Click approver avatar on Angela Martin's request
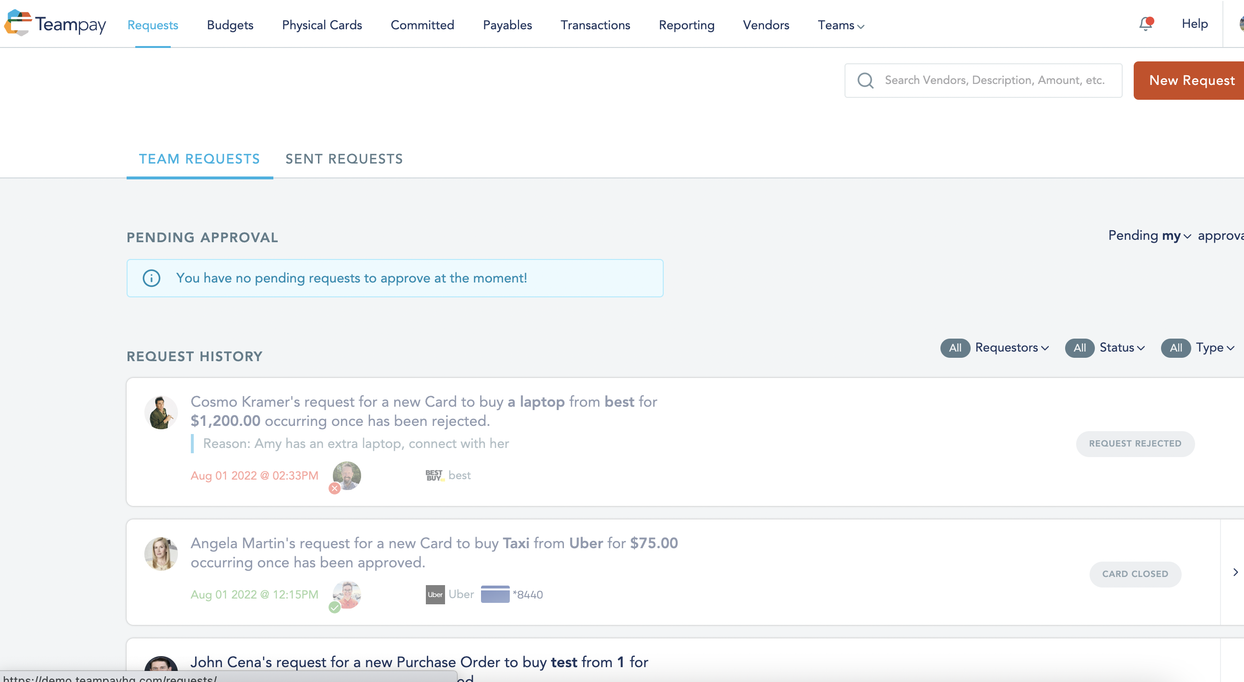Image resolution: width=1244 pixels, height=682 pixels. click(347, 594)
